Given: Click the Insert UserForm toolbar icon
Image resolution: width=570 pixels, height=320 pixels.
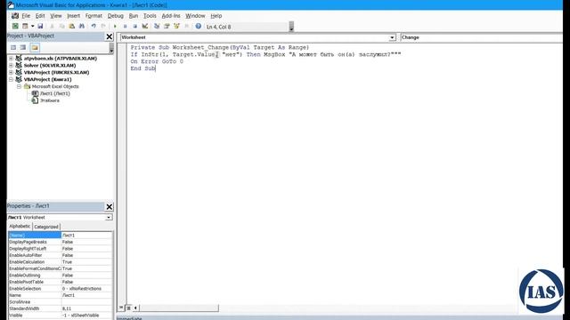Looking at the screenshot, I should point(25,26).
